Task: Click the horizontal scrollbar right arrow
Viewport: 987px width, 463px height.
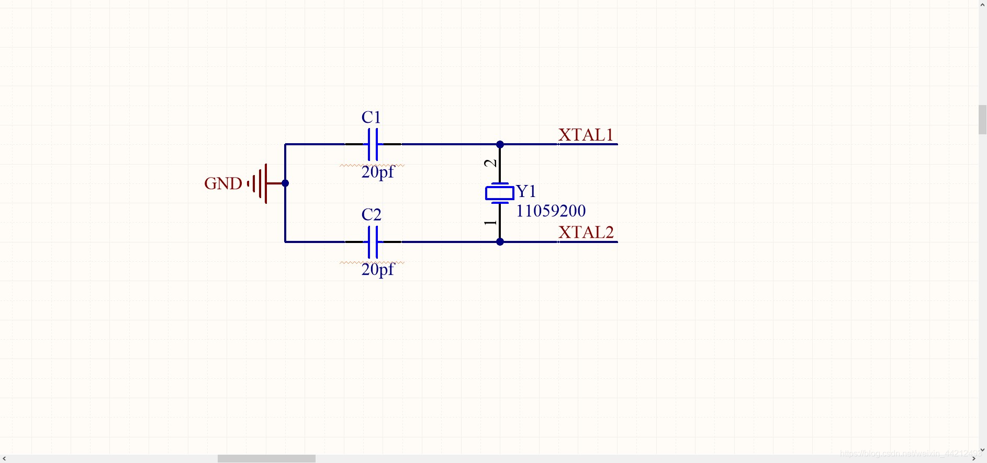Action: (974, 459)
